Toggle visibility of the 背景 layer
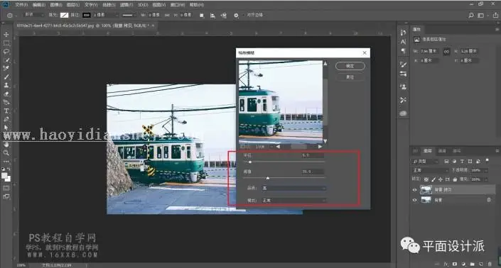The height and width of the screenshot is (268, 501). (415, 200)
